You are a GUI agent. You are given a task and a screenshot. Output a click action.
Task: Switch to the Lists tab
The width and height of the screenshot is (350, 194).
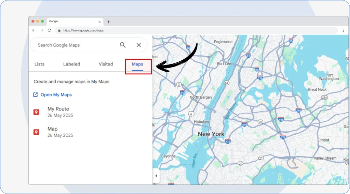40,64
